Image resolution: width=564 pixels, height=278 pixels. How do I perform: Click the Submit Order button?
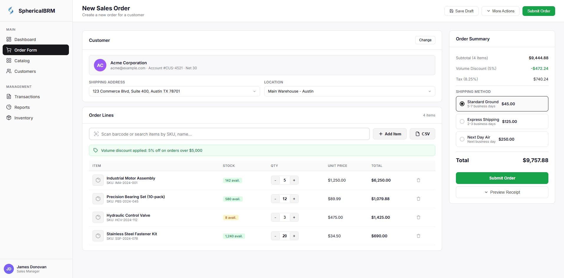click(x=502, y=178)
